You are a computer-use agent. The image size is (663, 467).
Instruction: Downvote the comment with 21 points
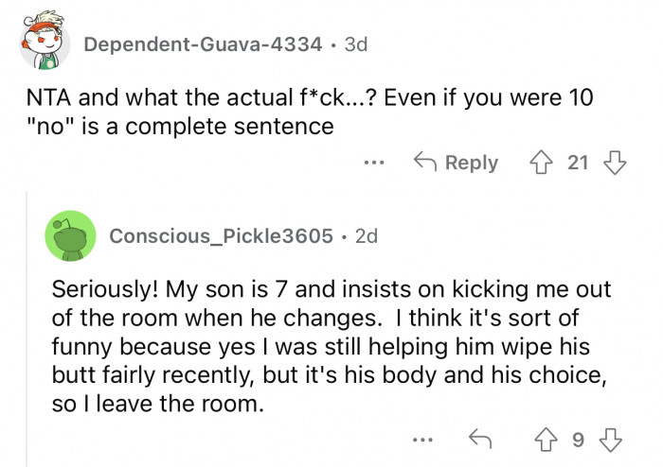pos(614,163)
